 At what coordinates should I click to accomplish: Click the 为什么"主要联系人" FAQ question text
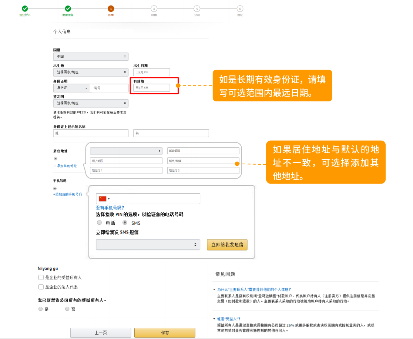click(254, 289)
